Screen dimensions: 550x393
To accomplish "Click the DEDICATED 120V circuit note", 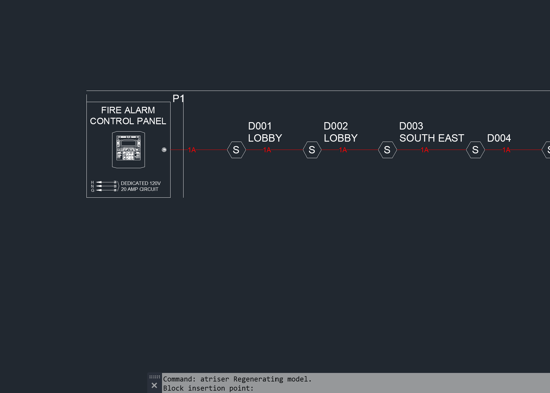I will click(x=141, y=186).
